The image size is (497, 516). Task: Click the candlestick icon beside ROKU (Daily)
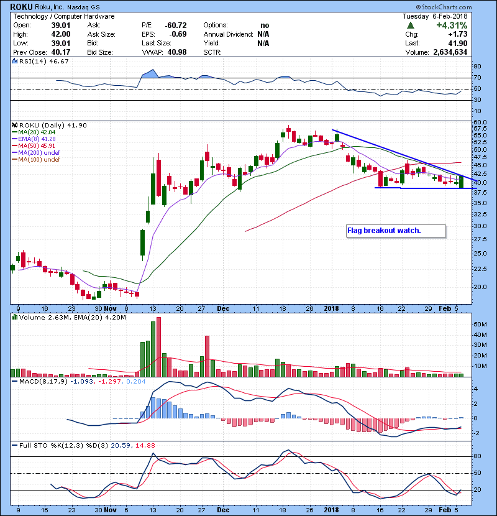(14, 125)
